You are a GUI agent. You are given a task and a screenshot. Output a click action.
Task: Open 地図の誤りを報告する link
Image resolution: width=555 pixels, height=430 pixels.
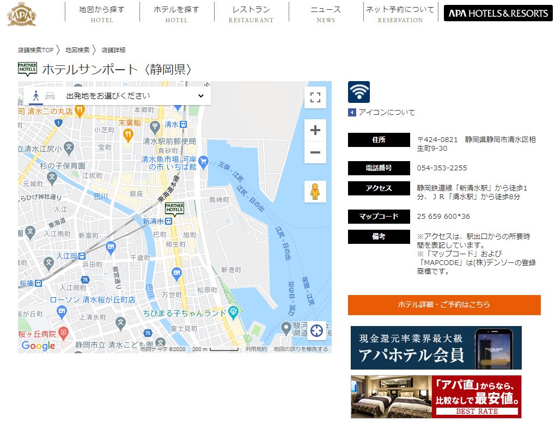coord(301,349)
